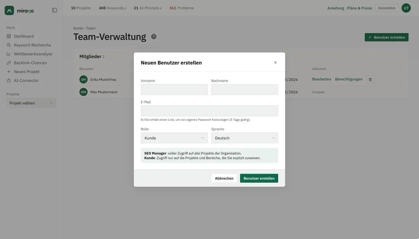Click the Abbrechen button
The height and width of the screenshot is (239, 419).
coord(224,178)
